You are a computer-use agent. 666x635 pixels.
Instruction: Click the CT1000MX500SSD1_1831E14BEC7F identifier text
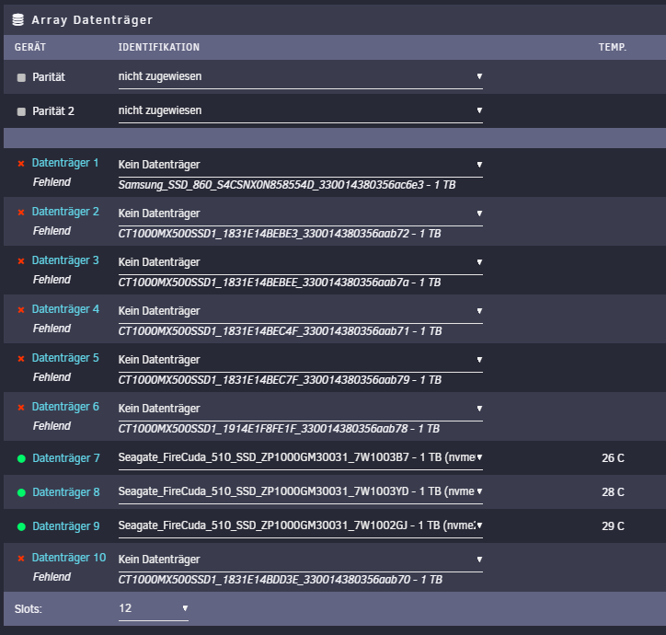tap(280, 380)
